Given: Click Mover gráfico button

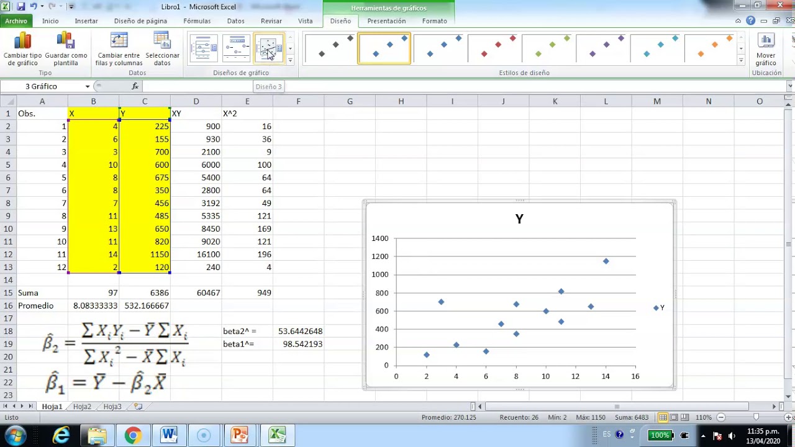Looking at the screenshot, I should point(766,49).
